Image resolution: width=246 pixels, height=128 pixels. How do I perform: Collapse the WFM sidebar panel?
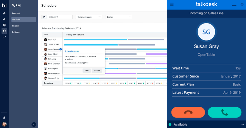point(34,124)
